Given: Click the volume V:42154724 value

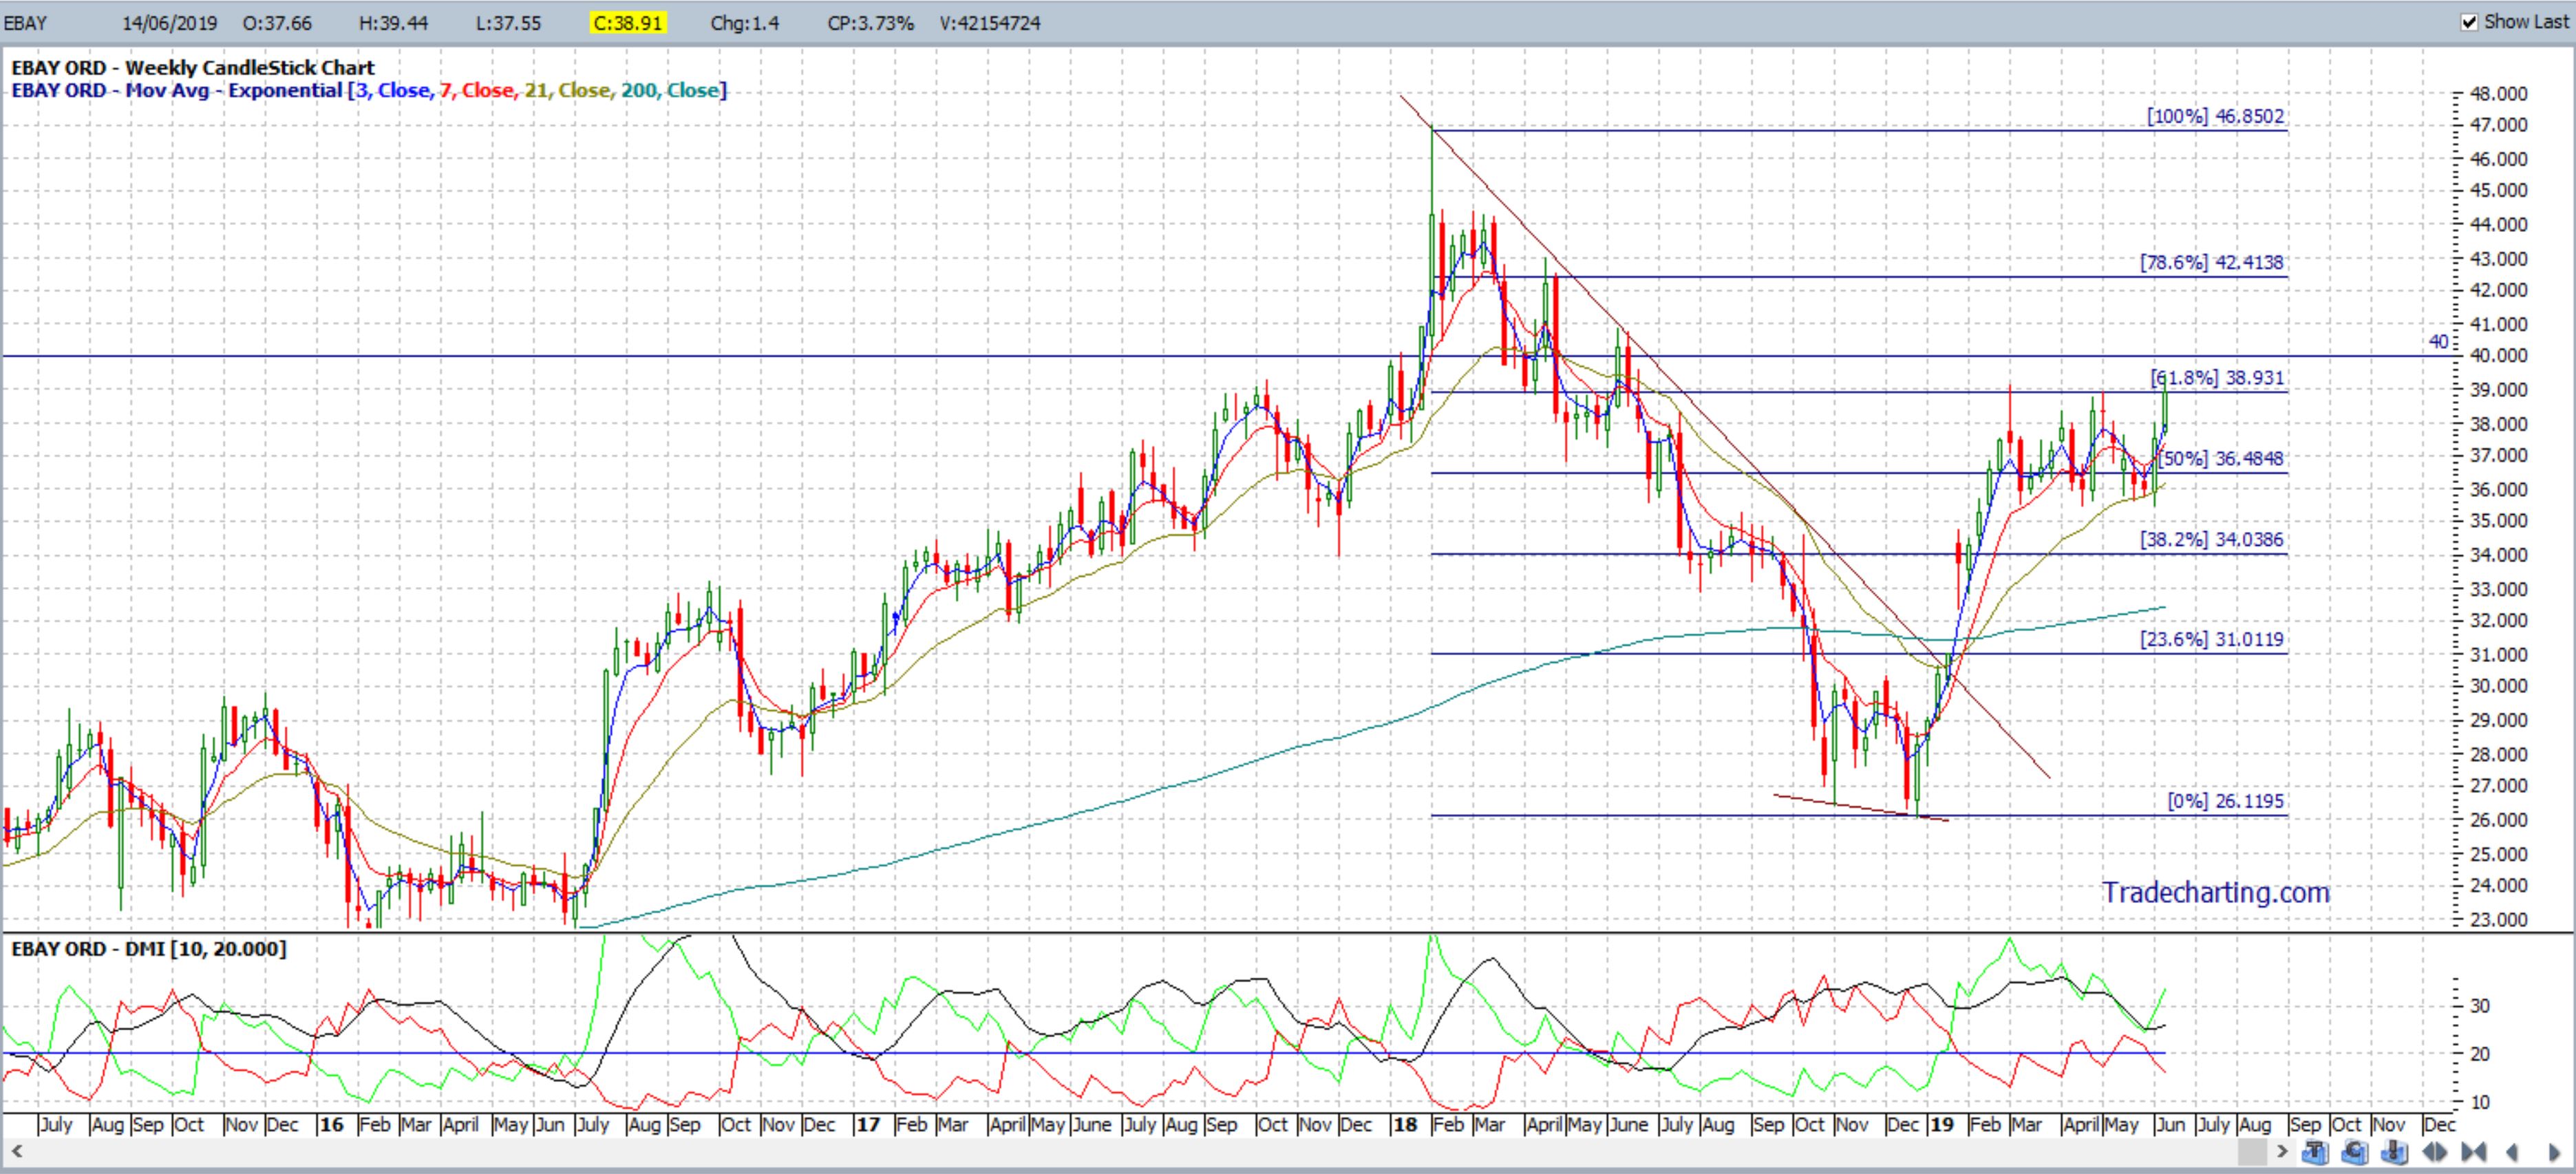Looking at the screenshot, I should coord(990,23).
